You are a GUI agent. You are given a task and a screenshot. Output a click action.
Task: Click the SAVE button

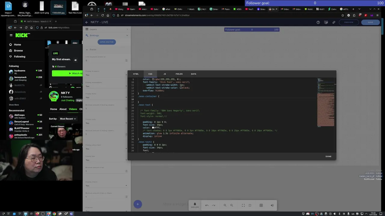point(370,22)
